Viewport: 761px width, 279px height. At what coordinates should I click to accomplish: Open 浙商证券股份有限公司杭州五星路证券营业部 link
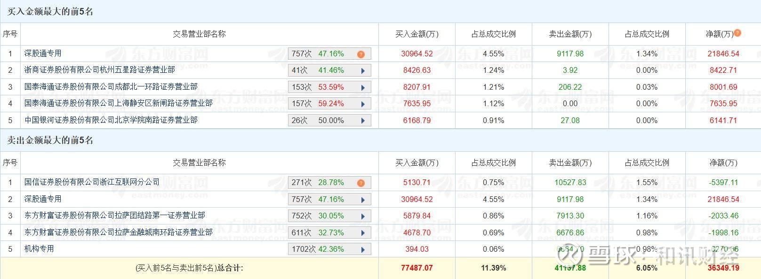(99, 70)
